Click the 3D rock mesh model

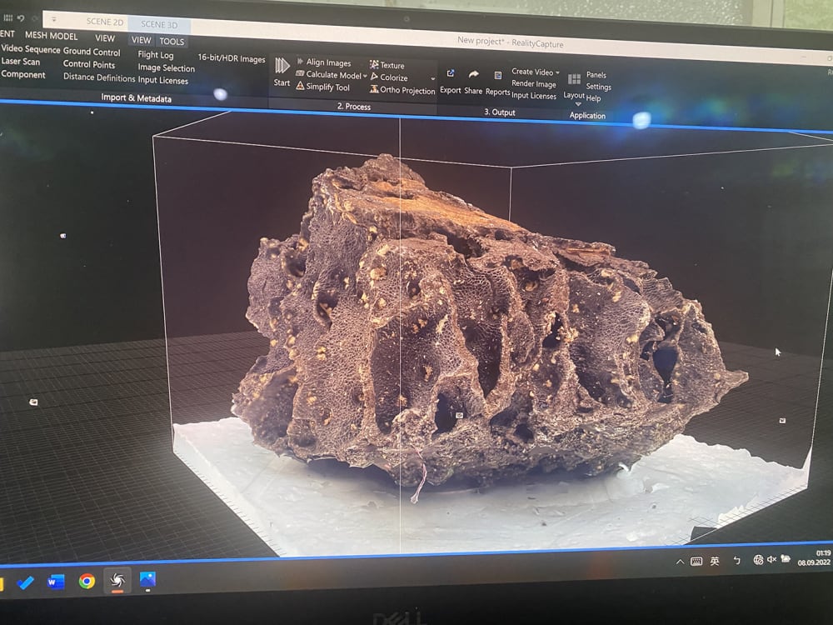[x=478, y=329]
